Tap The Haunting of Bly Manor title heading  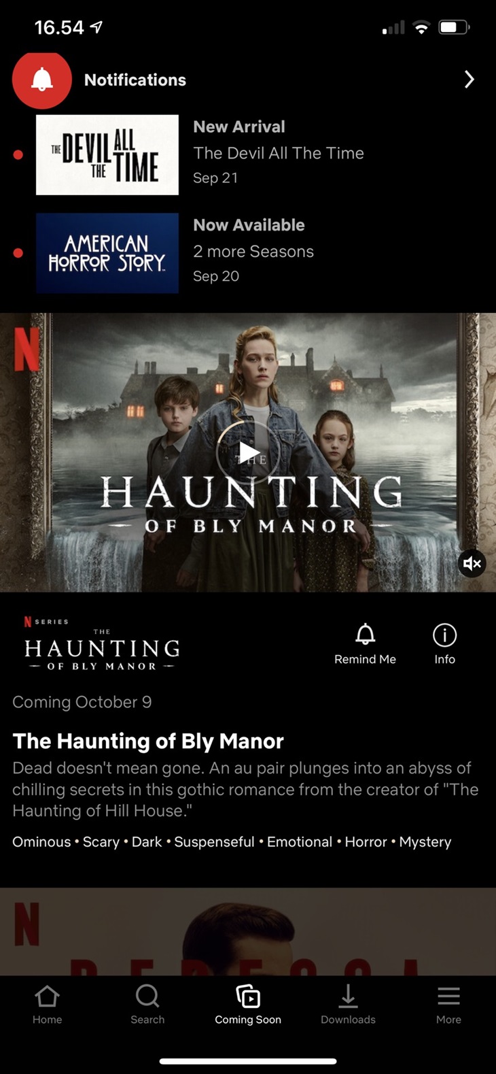tap(148, 741)
